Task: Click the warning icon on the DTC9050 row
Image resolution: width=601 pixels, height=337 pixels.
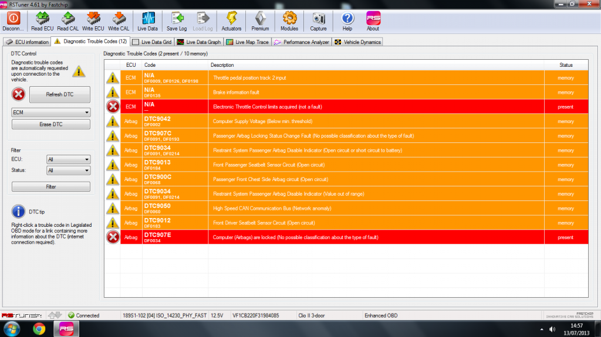Action: click(x=113, y=208)
